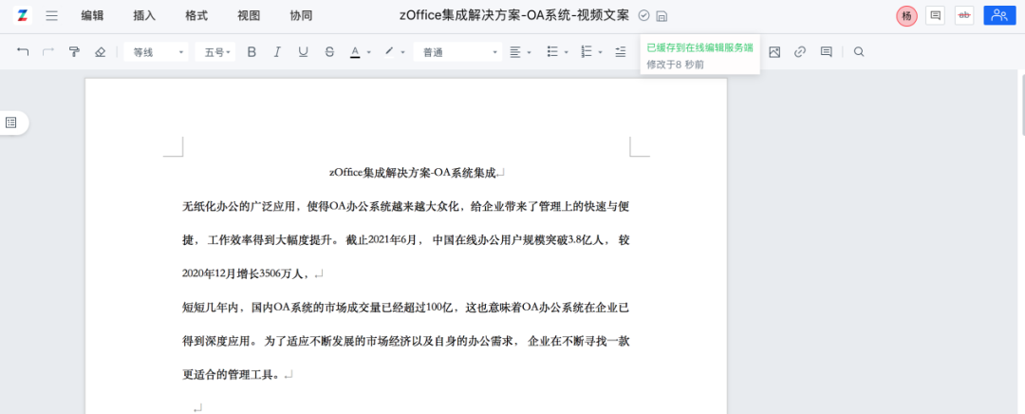Click the 杨 user avatar
This screenshot has height=414, width=1025.
click(906, 16)
